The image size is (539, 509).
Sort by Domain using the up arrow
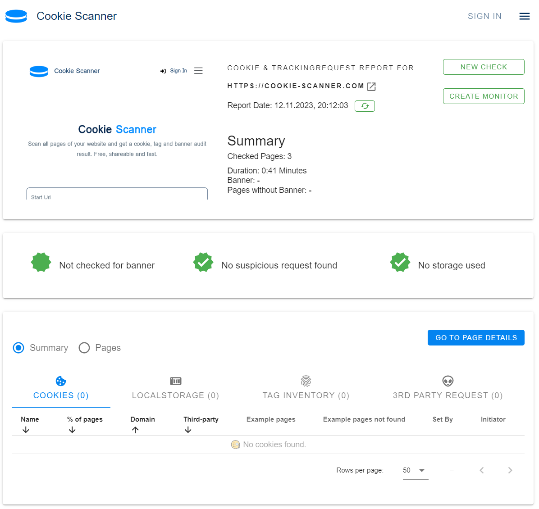click(x=136, y=430)
